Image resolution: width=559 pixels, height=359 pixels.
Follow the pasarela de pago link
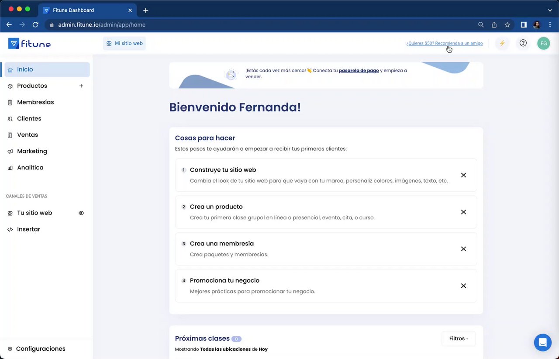click(359, 70)
